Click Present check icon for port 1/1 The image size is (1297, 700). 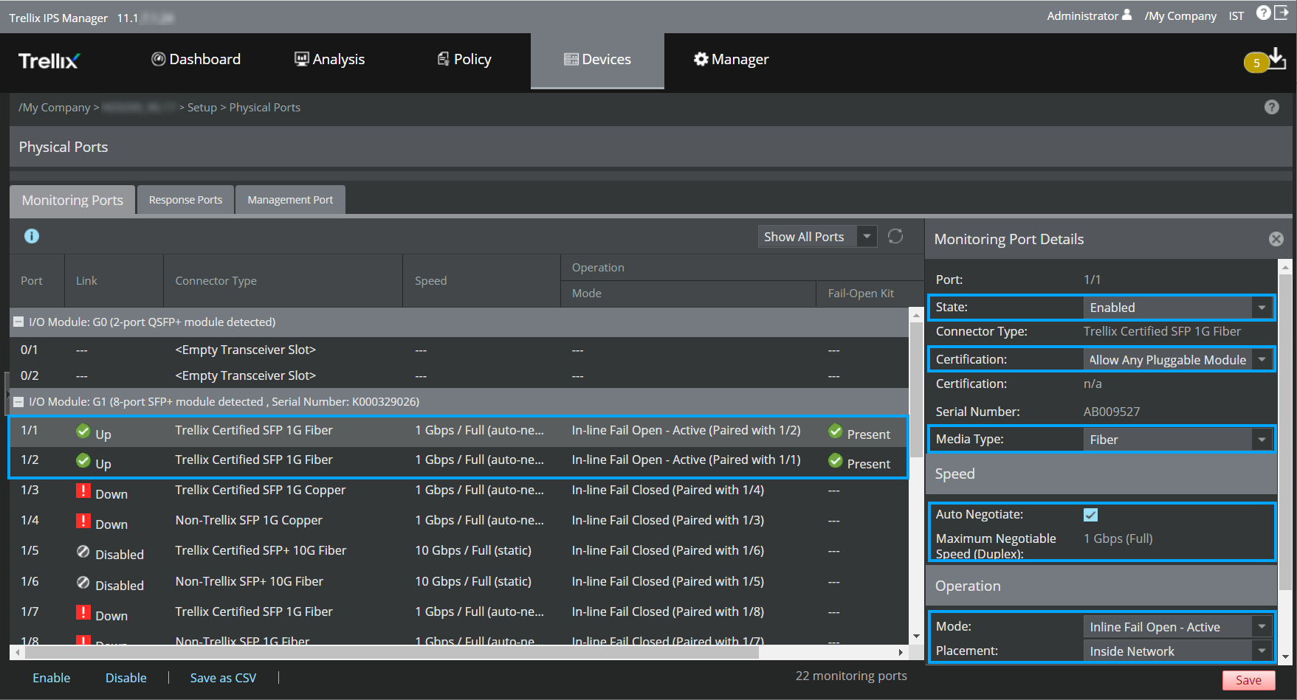(836, 432)
